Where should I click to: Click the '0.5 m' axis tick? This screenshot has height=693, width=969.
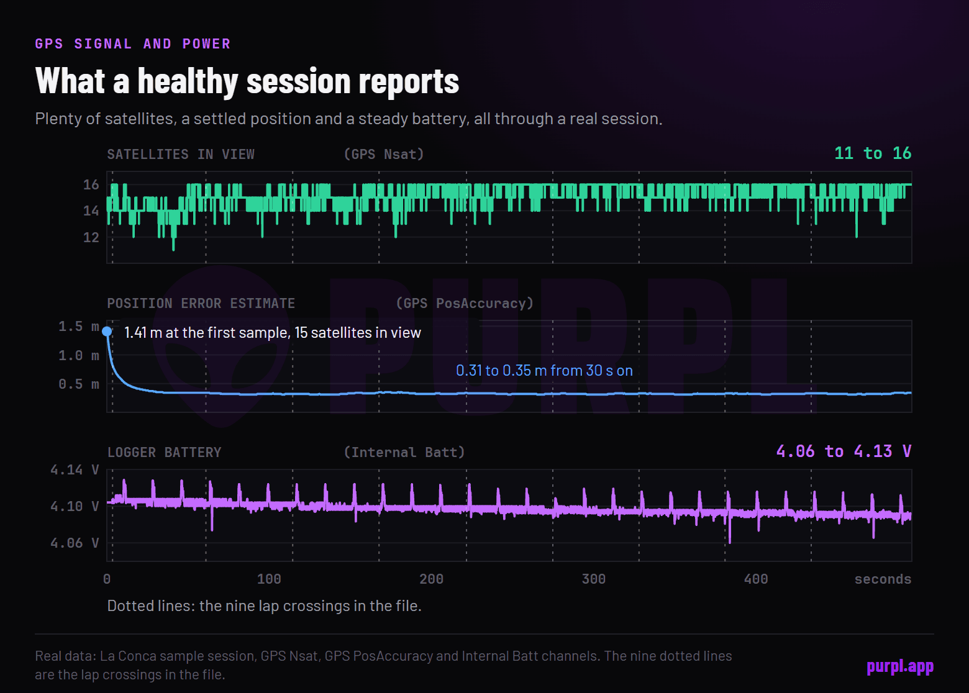(x=79, y=384)
